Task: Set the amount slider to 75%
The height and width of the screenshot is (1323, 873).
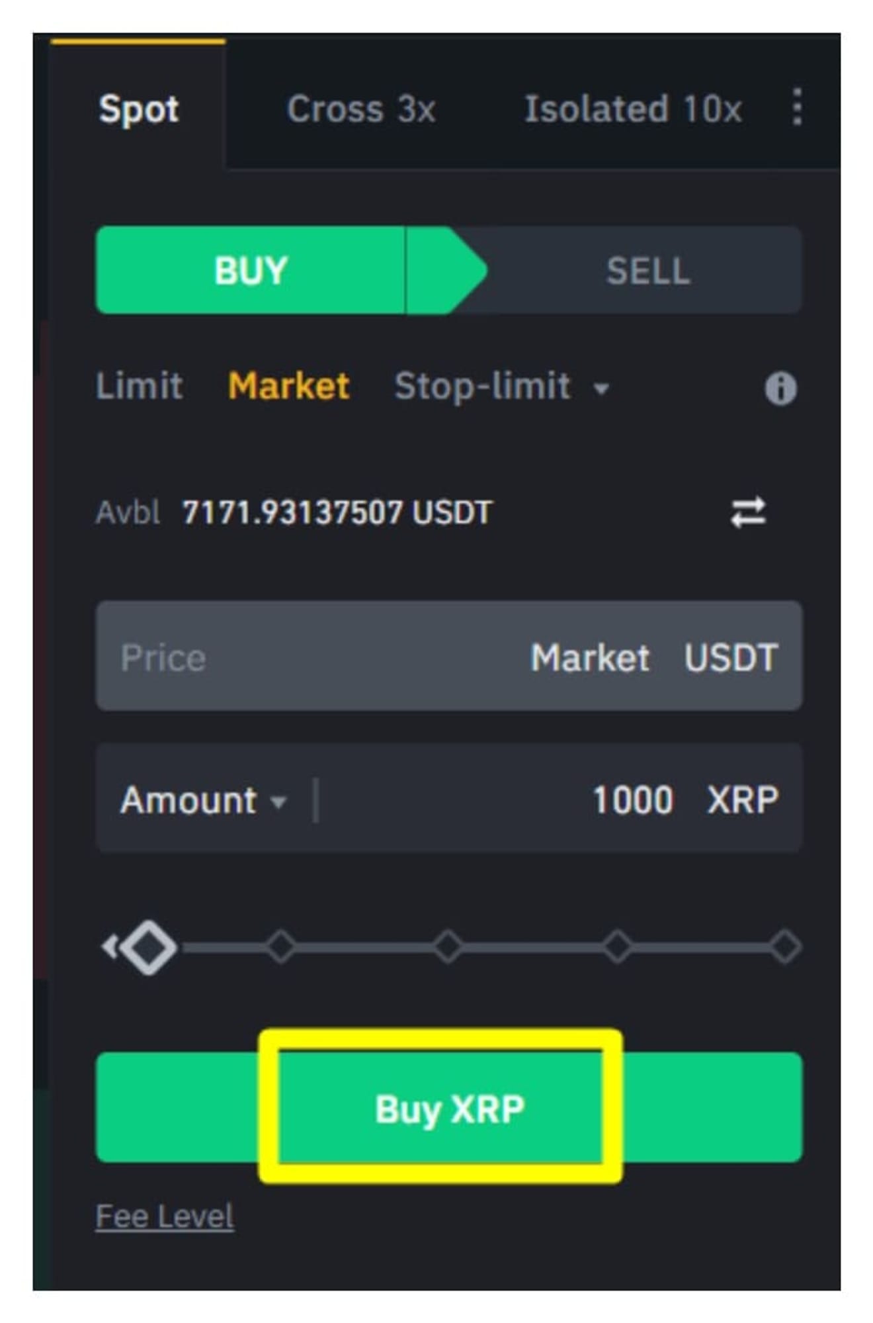Action: coord(617,947)
